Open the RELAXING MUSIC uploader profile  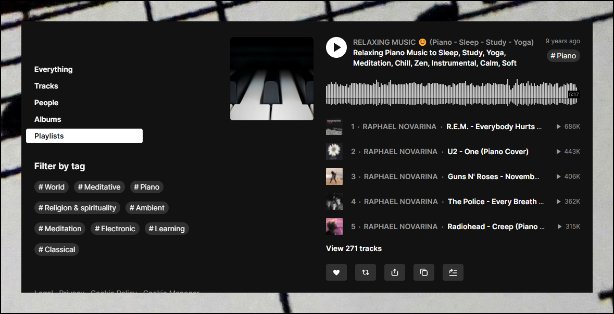pyautogui.click(x=443, y=42)
